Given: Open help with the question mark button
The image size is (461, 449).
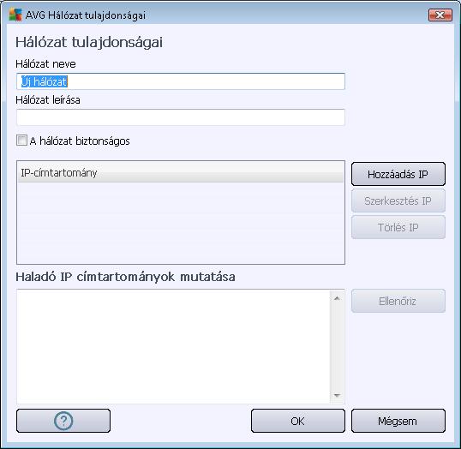Looking at the screenshot, I should point(63,421).
